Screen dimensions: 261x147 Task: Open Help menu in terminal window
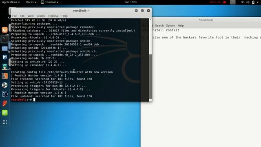[64, 16]
